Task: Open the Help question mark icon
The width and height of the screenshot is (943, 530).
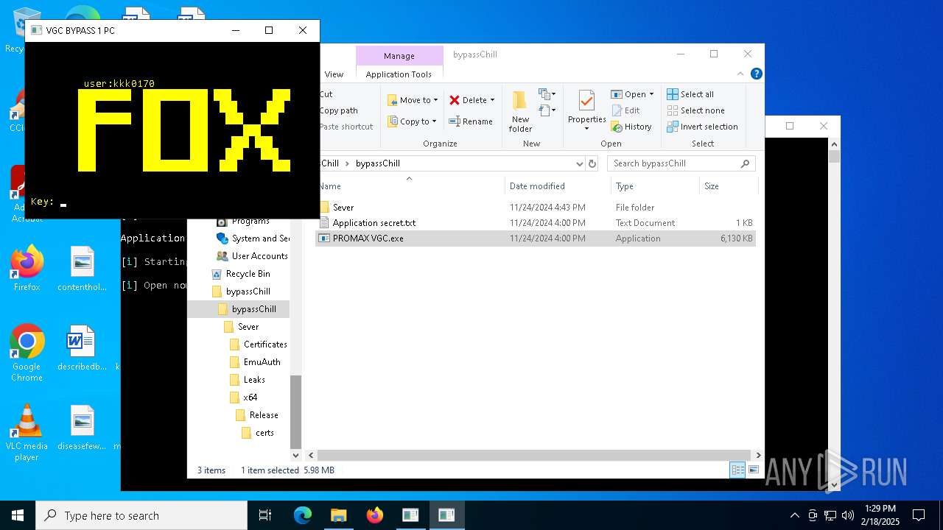Action: [x=756, y=74]
